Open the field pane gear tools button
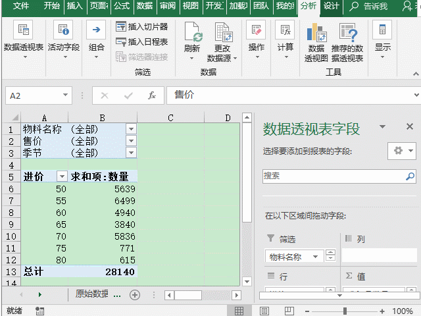This screenshot has height=316, width=421. (x=402, y=151)
